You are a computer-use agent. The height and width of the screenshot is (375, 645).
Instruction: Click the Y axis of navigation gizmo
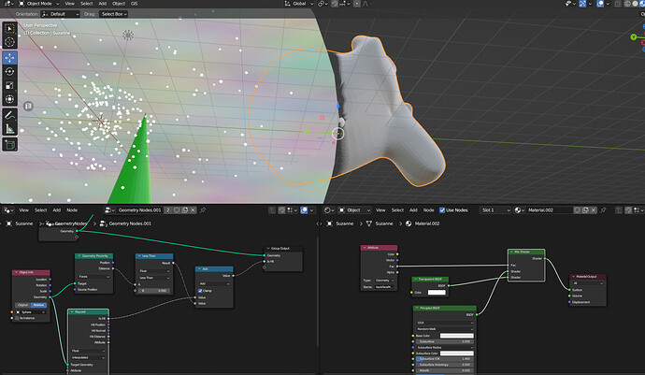point(634,37)
